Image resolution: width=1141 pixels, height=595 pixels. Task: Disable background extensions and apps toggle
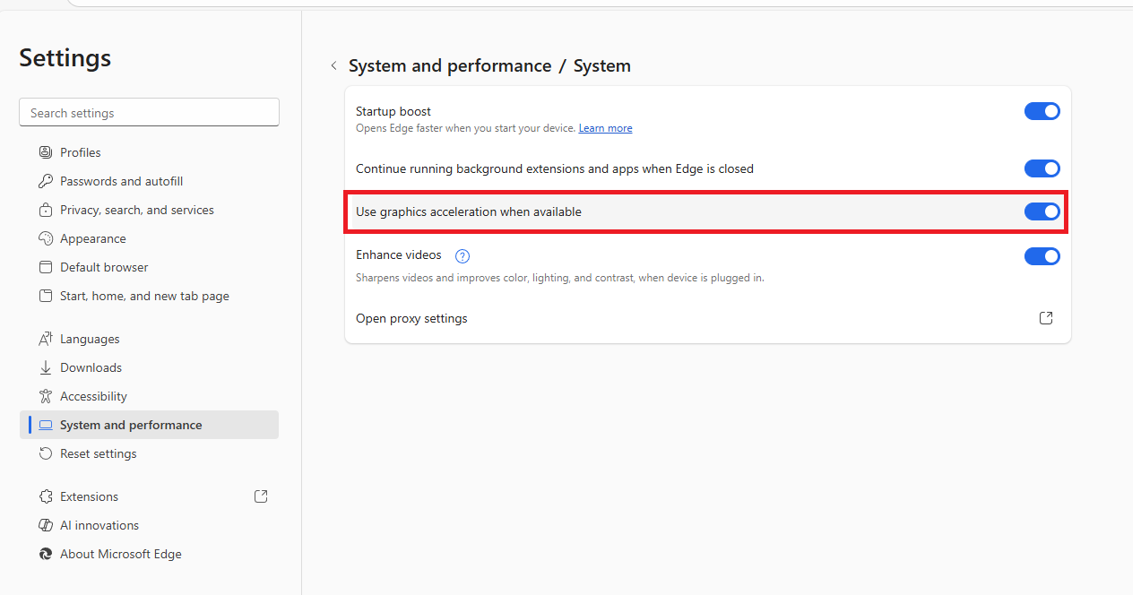point(1042,168)
